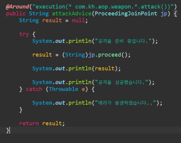Click the public keyword
This screenshot has height=143, width=181.
[16, 14]
